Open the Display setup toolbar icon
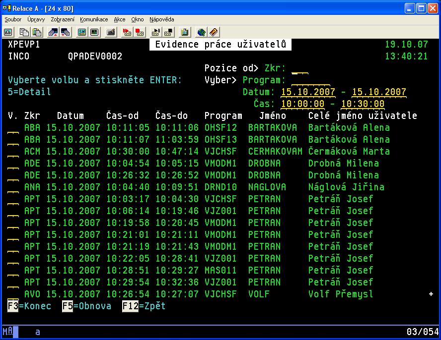 [82, 32]
